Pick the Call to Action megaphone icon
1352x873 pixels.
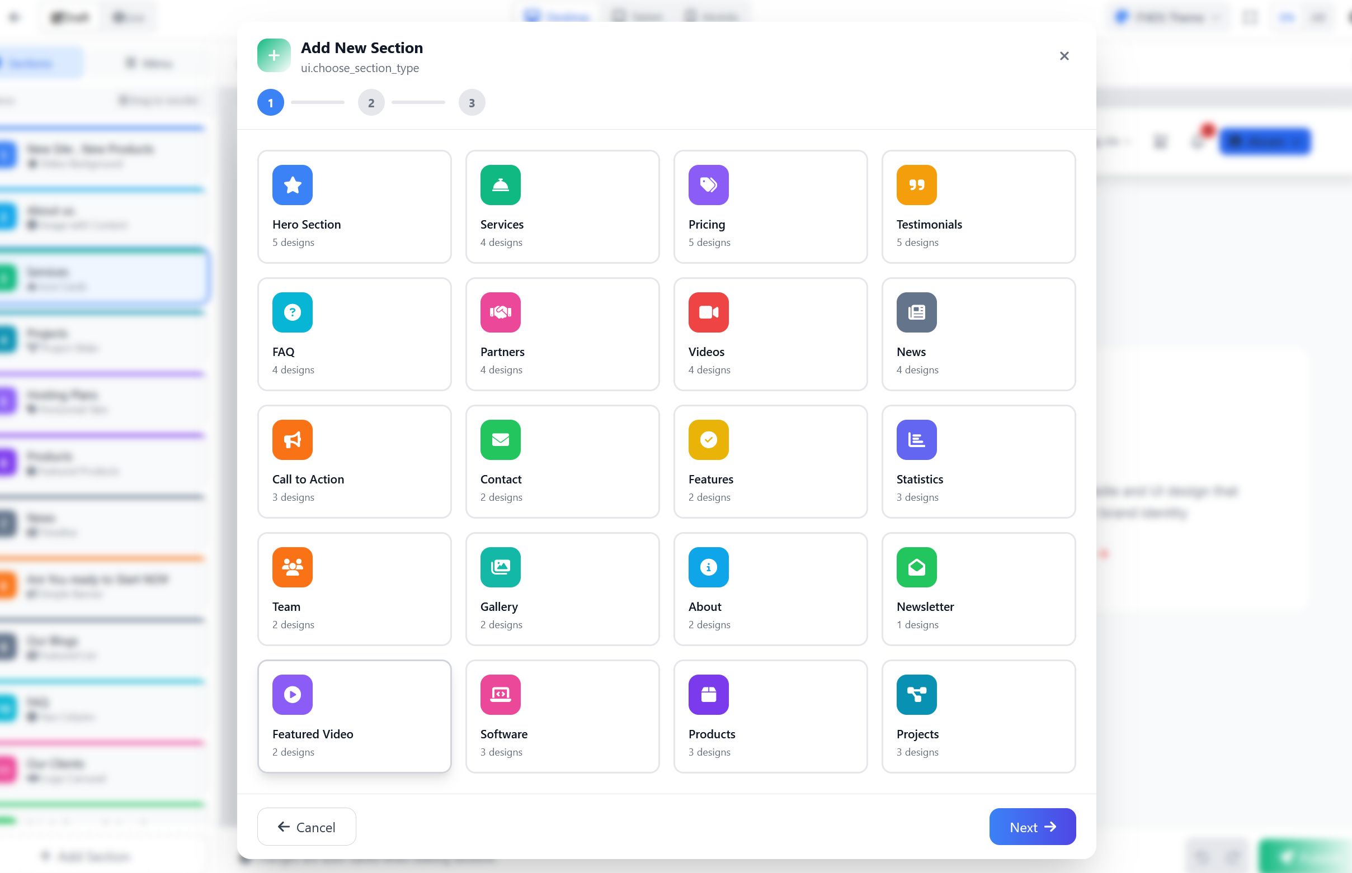[x=292, y=440]
